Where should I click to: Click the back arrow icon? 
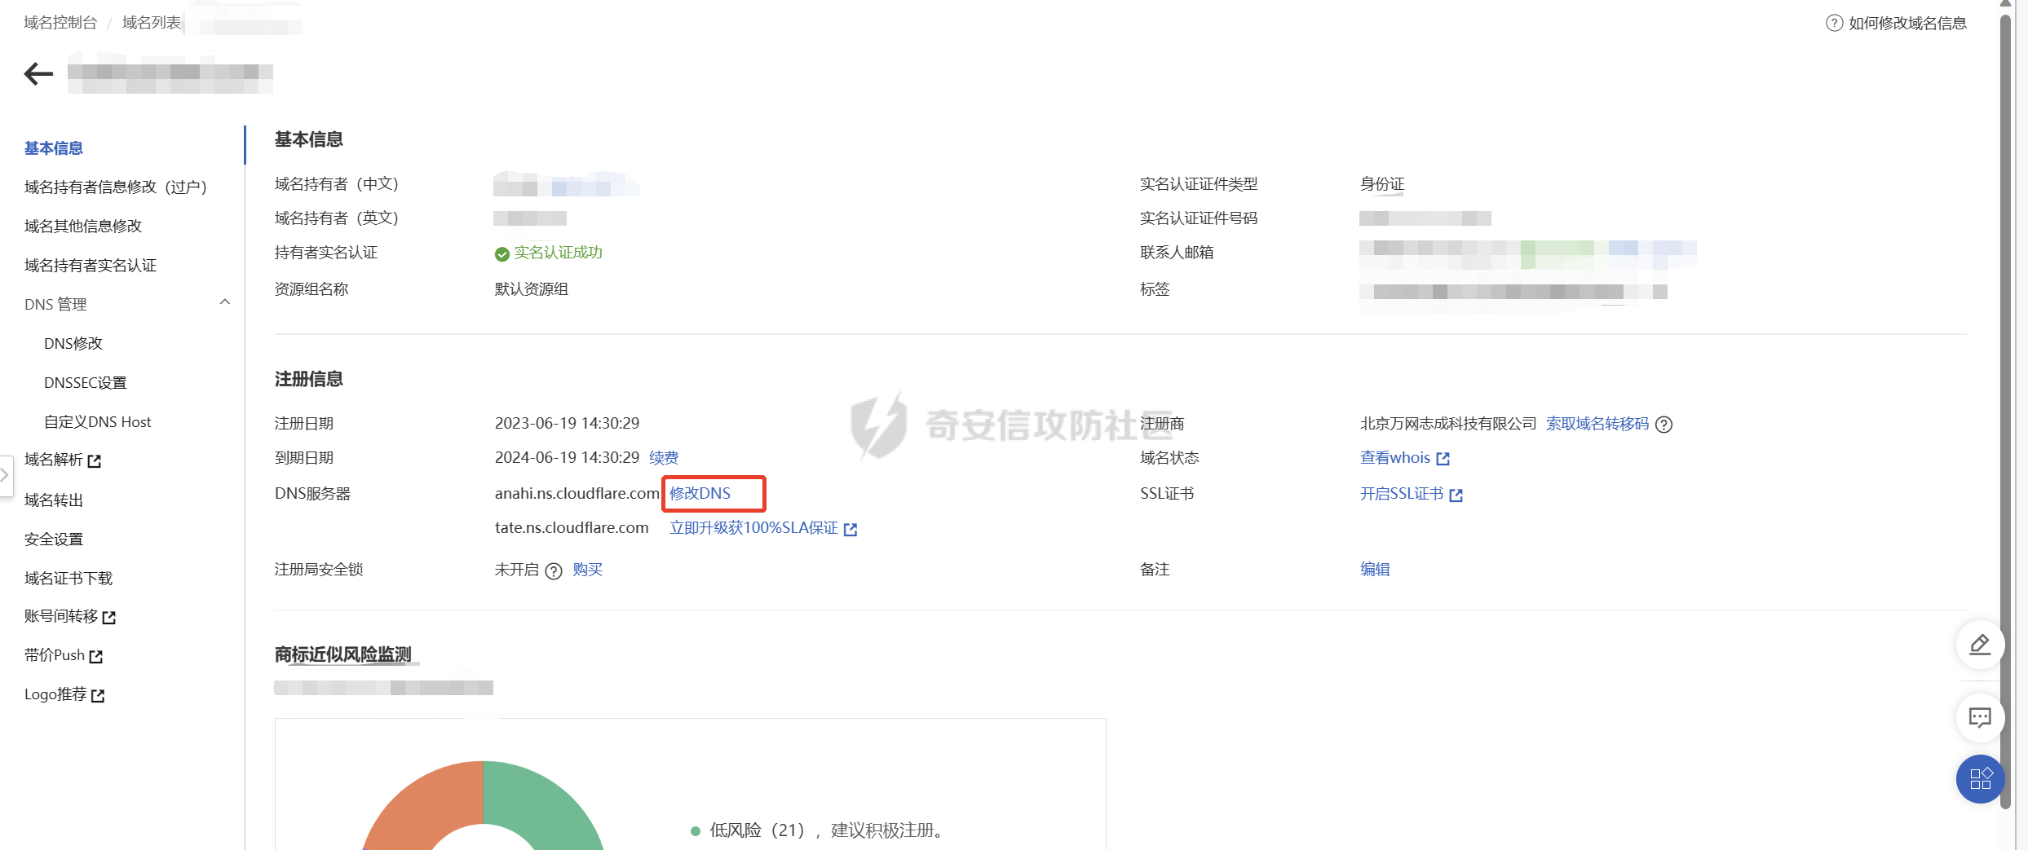(38, 74)
